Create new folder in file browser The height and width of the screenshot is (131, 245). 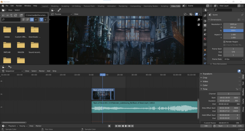(21, 15)
